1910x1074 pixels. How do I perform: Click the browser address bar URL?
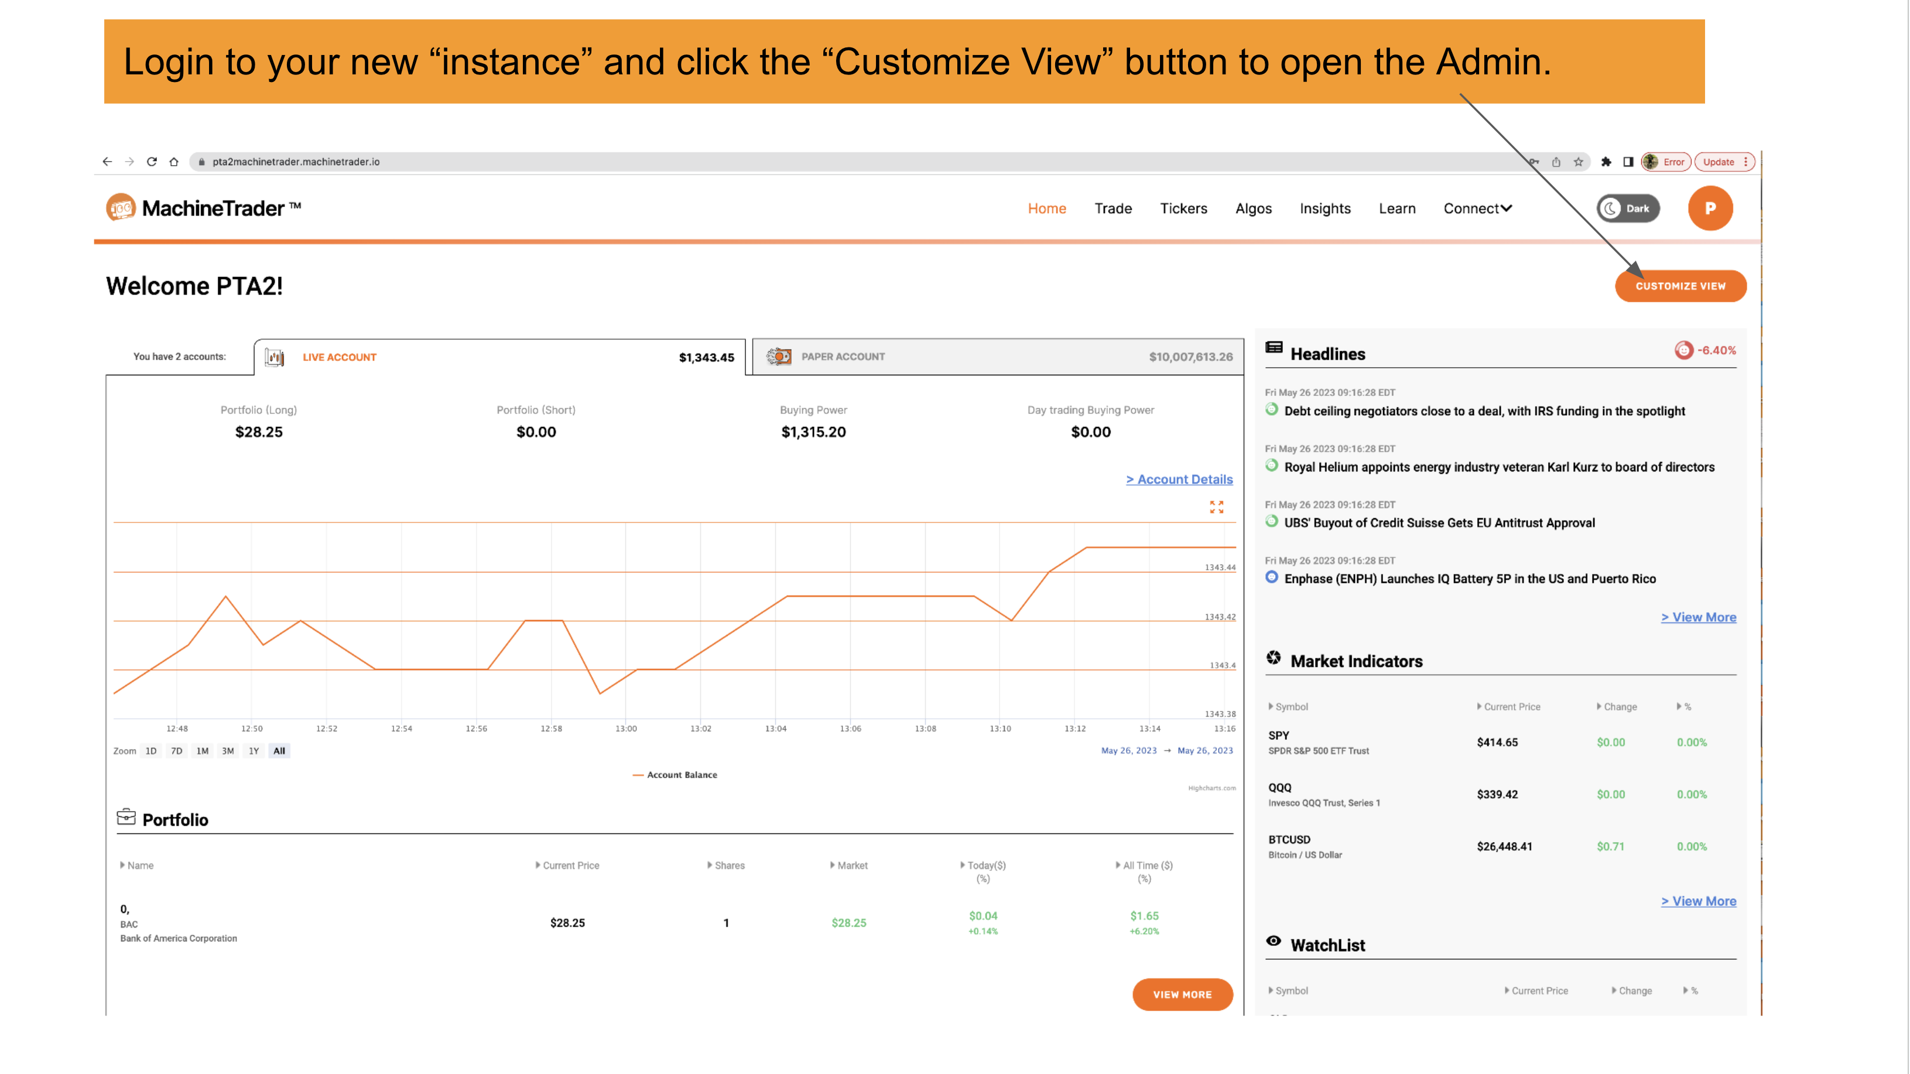[296, 162]
